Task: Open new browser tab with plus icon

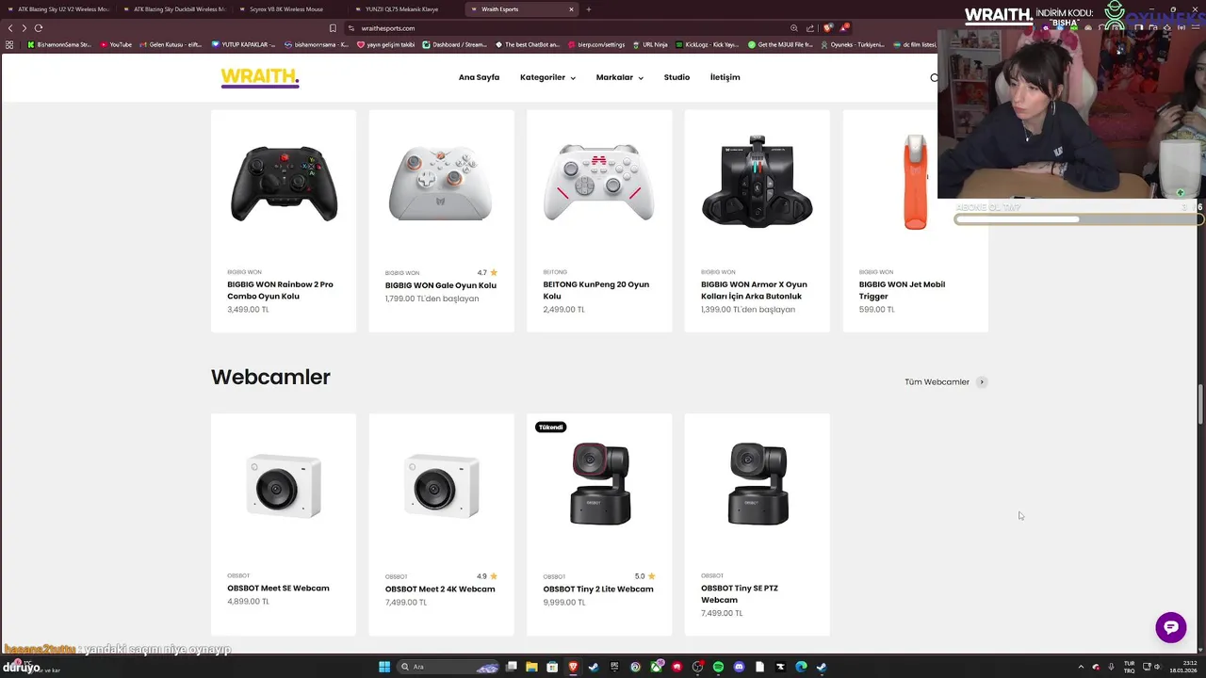Action: [589, 9]
